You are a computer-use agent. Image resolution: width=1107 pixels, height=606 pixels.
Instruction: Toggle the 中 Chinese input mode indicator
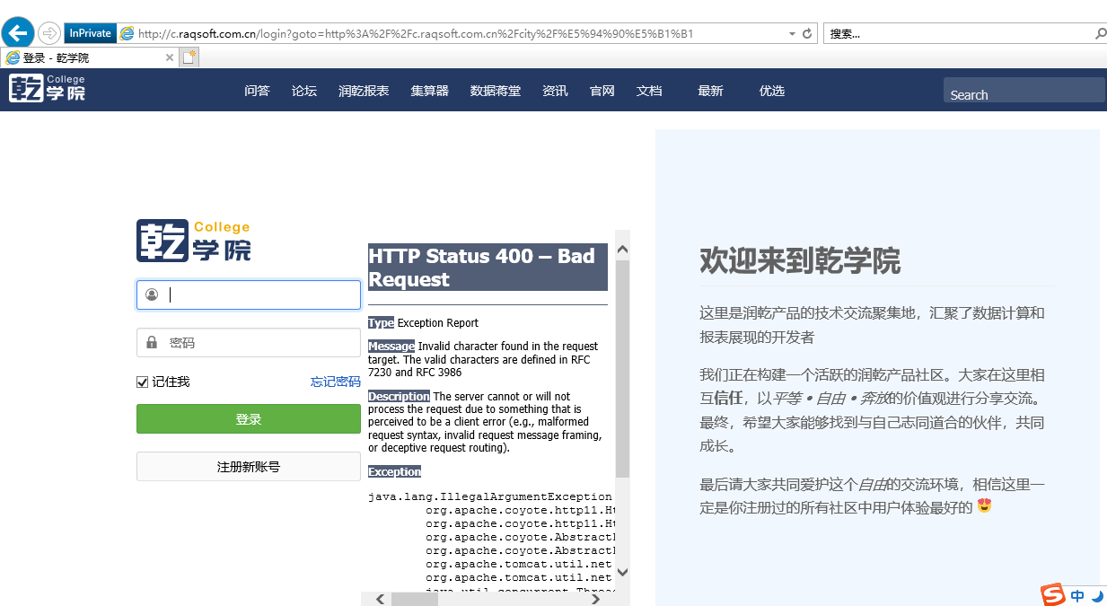tap(1077, 595)
